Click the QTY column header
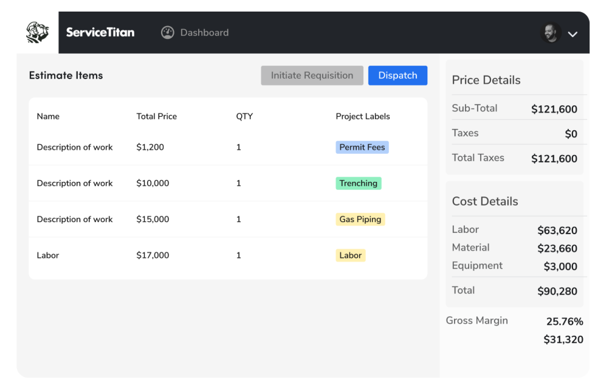 click(244, 116)
